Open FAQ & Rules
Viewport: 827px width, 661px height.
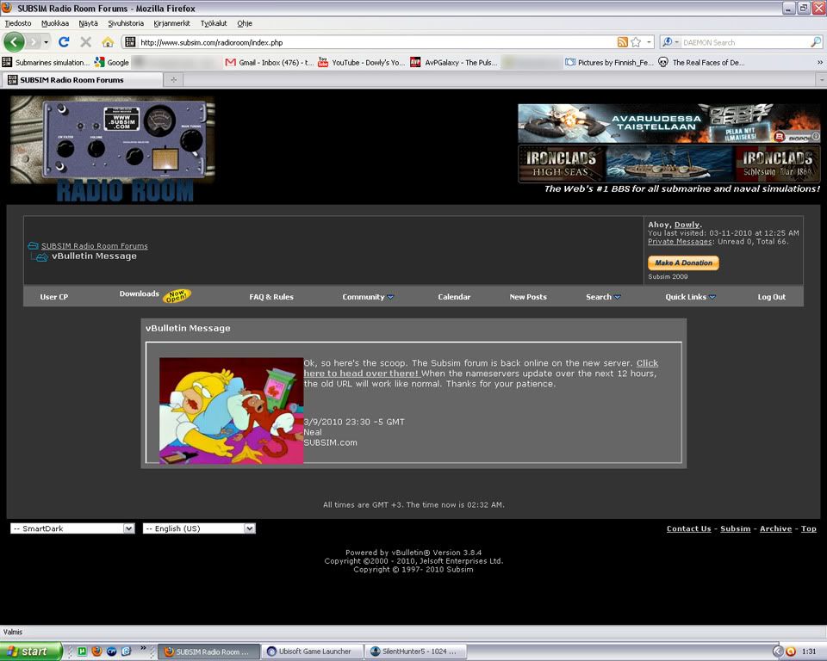(x=271, y=297)
